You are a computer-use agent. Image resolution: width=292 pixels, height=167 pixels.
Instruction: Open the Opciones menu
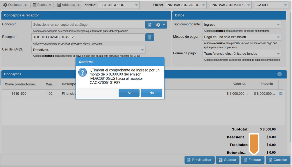15,5
